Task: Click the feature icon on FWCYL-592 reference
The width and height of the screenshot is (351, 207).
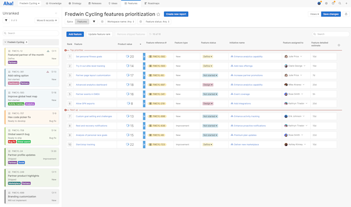Action: (x=150, y=57)
